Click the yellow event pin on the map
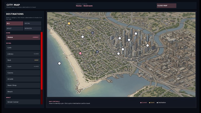This screenshot has height=113, width=201. pyautogui.click(x=69, y=23)
